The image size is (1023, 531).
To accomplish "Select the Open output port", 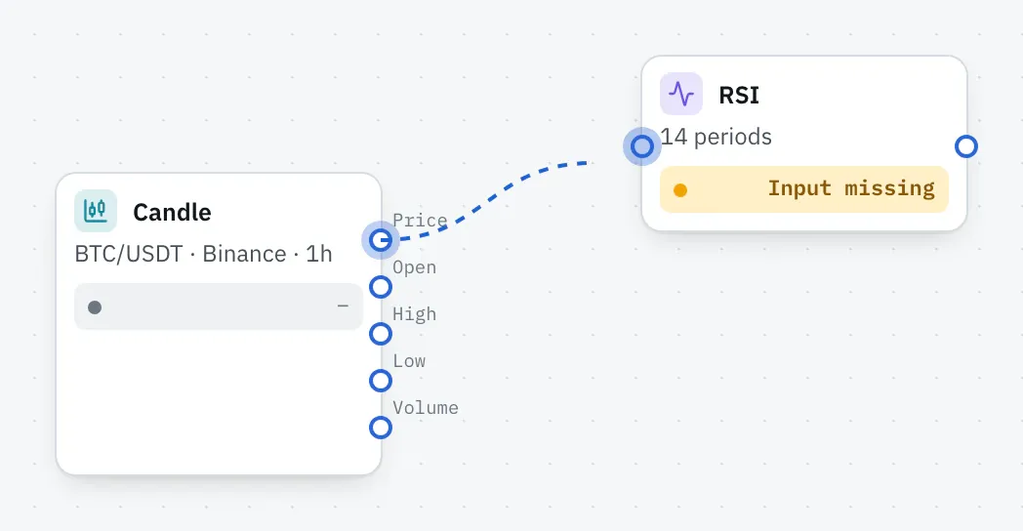I will tap(381, 287).
